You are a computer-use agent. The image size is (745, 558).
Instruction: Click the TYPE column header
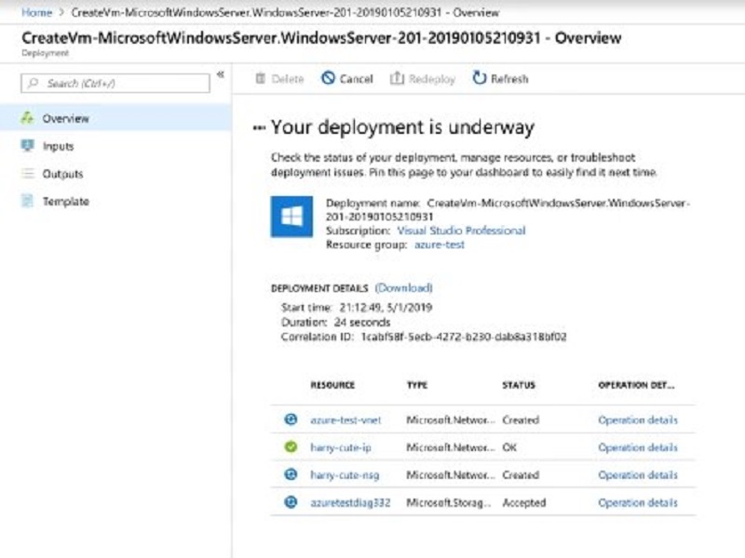tap(417, 385)
